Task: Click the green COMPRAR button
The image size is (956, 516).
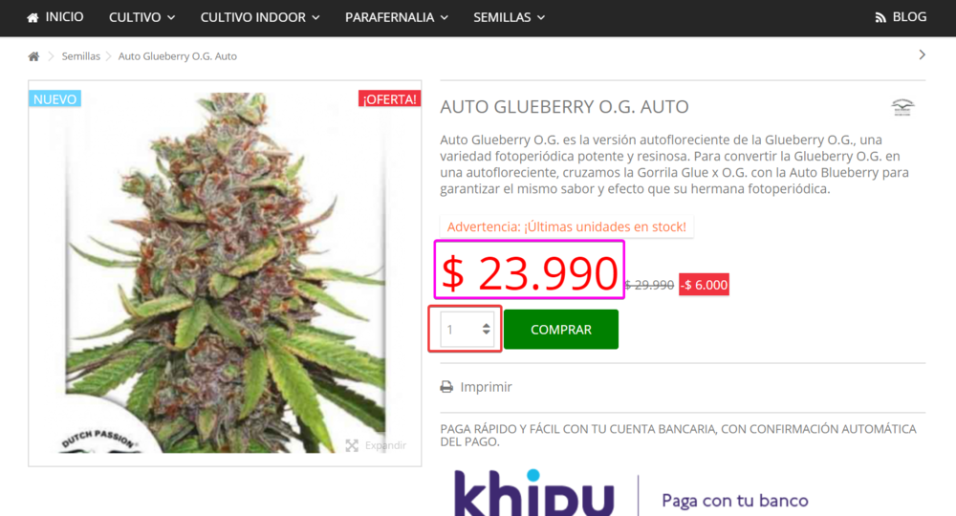Action: click(561, 330)
